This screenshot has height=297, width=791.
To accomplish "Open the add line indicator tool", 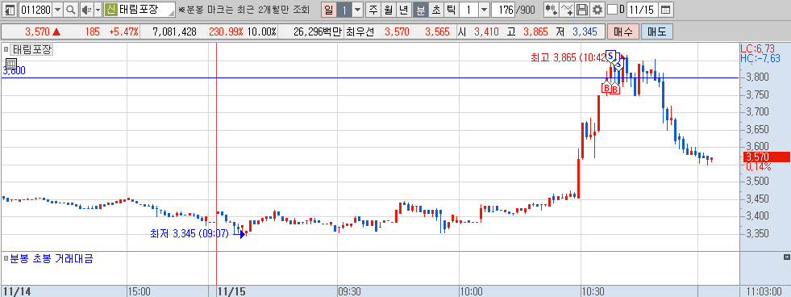I will [567, 10].
